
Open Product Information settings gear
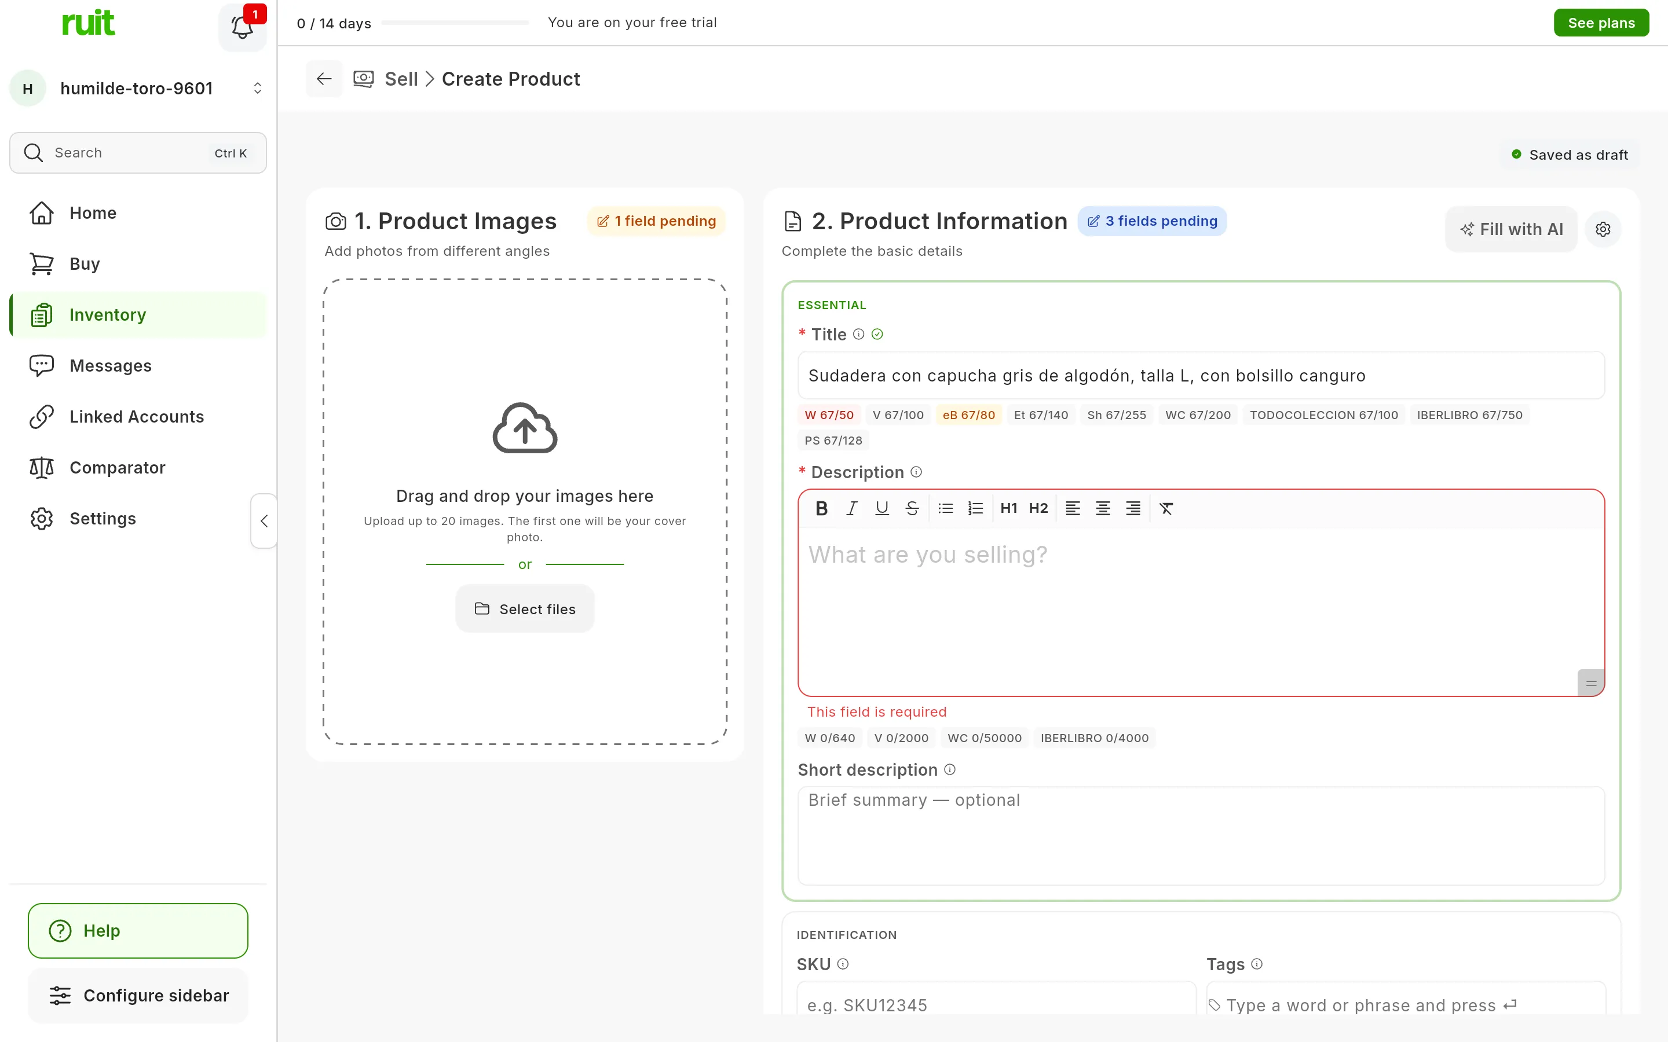pos(1603,229)
